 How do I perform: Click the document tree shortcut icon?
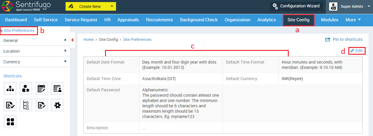point(26,105)
